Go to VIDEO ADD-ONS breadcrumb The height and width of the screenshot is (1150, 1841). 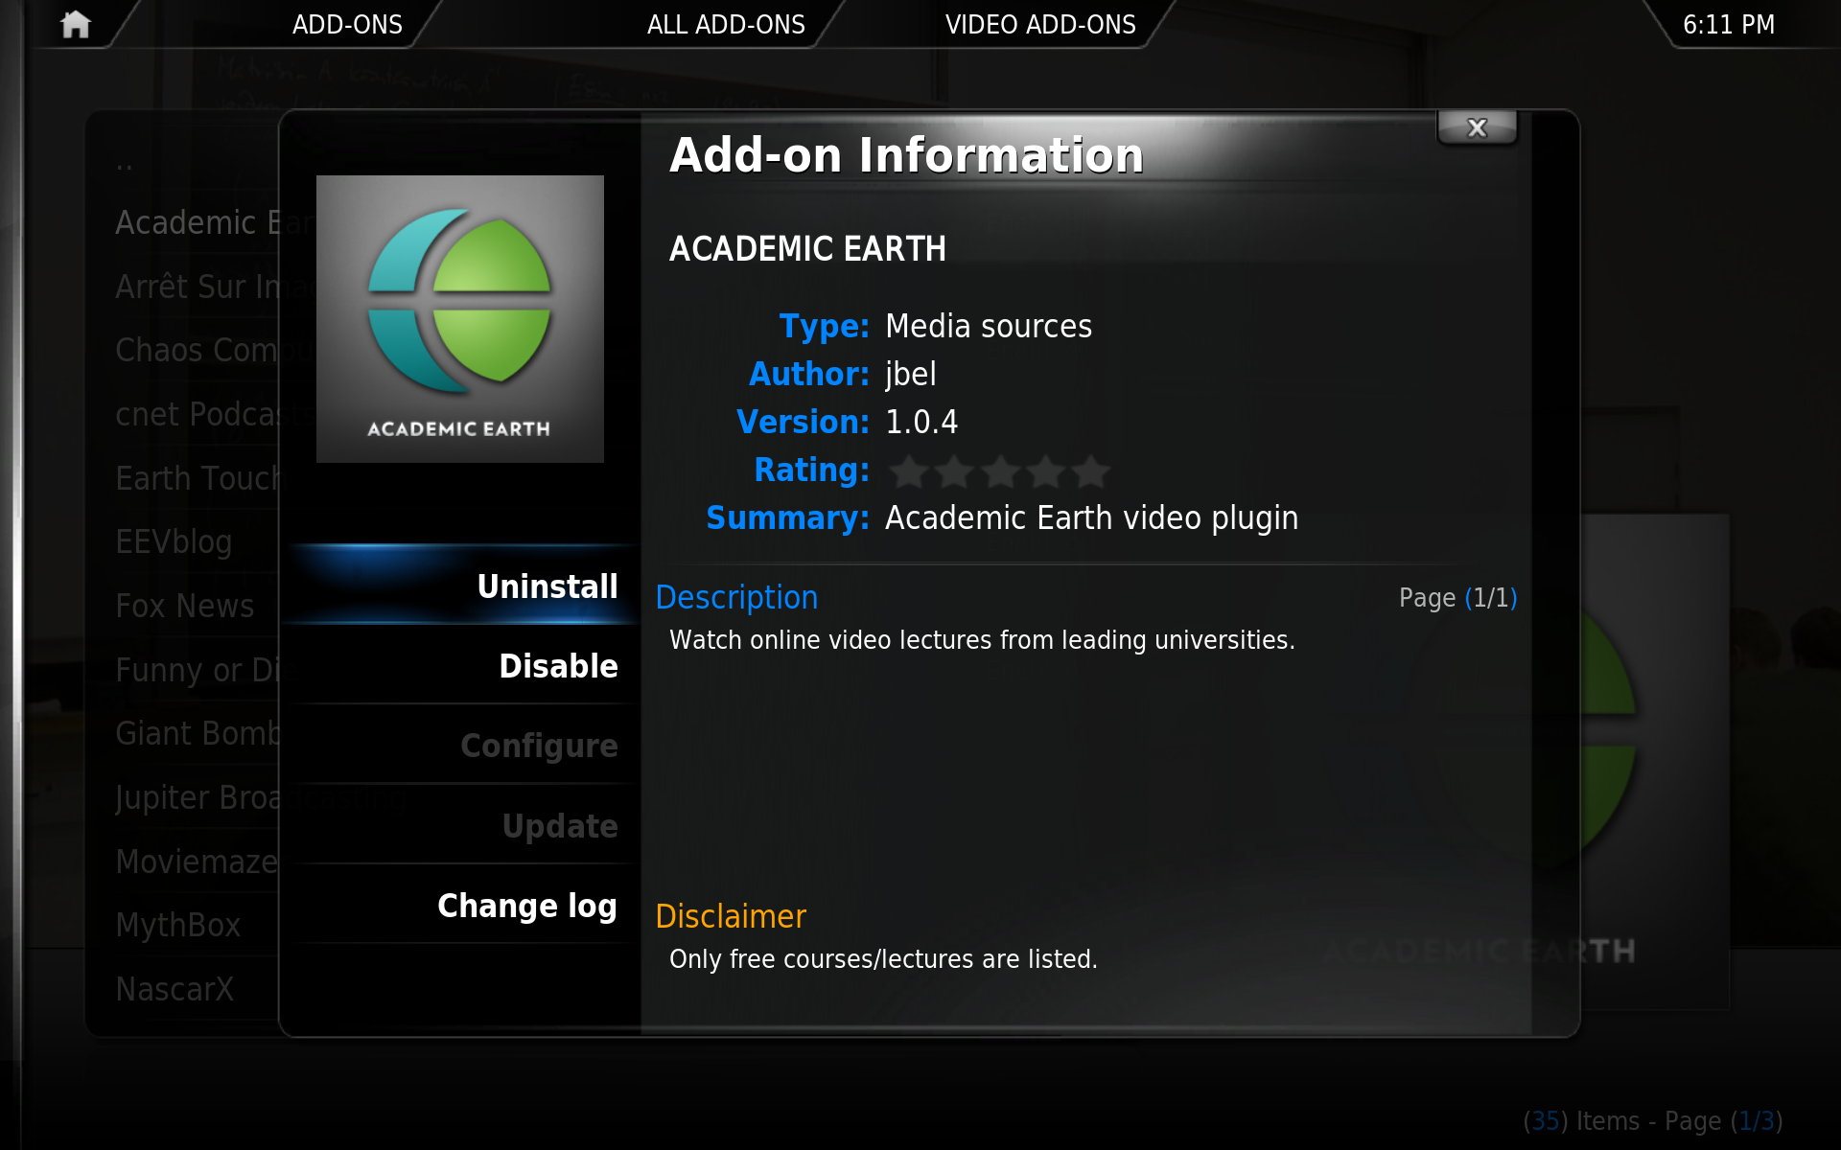1040,25
